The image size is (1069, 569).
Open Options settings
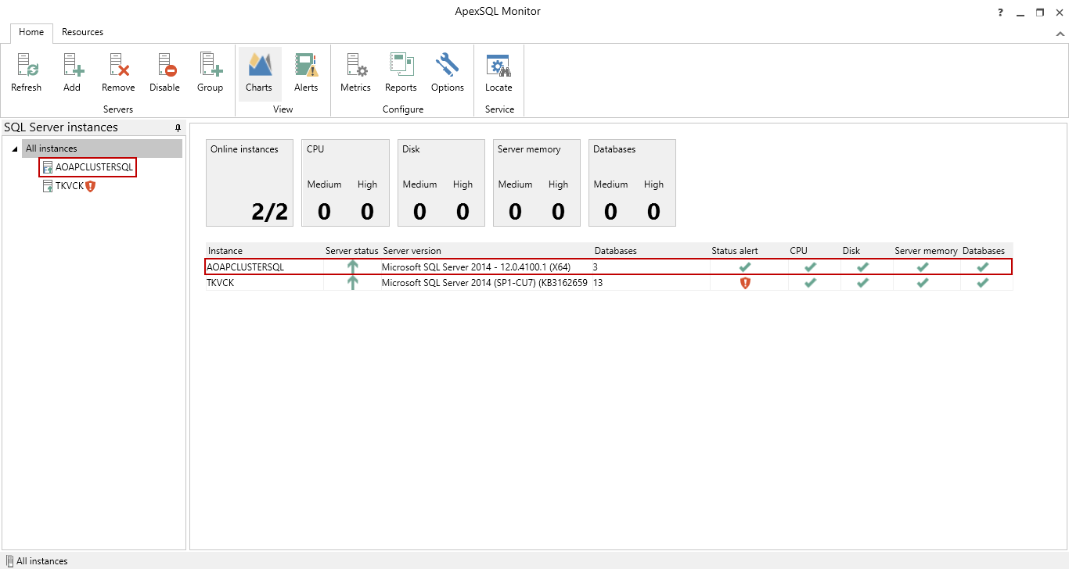pyautogui.click(x=448, y=72)
